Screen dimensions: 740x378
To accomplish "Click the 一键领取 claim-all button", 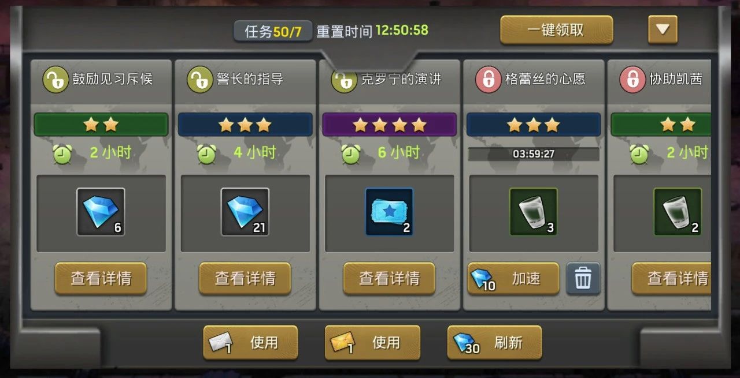I will [556, 30].
